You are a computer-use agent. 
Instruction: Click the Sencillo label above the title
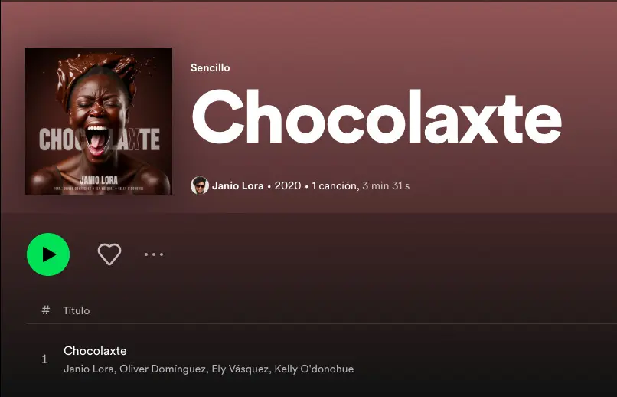[210, 67]
